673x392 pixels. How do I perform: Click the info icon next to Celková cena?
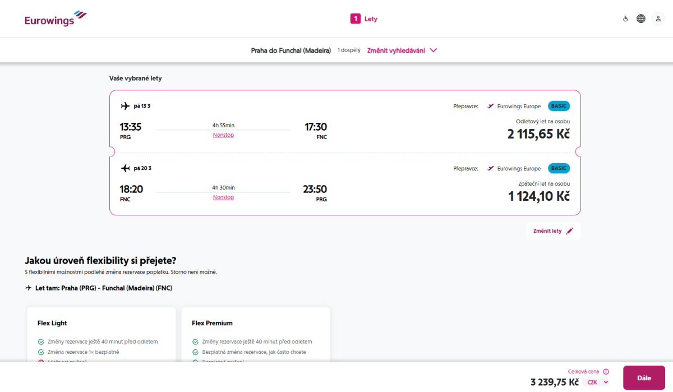tap(606, 371)
